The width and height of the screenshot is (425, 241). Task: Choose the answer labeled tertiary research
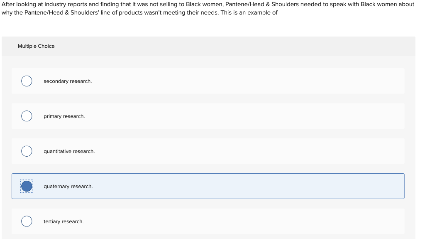point(63,221)
